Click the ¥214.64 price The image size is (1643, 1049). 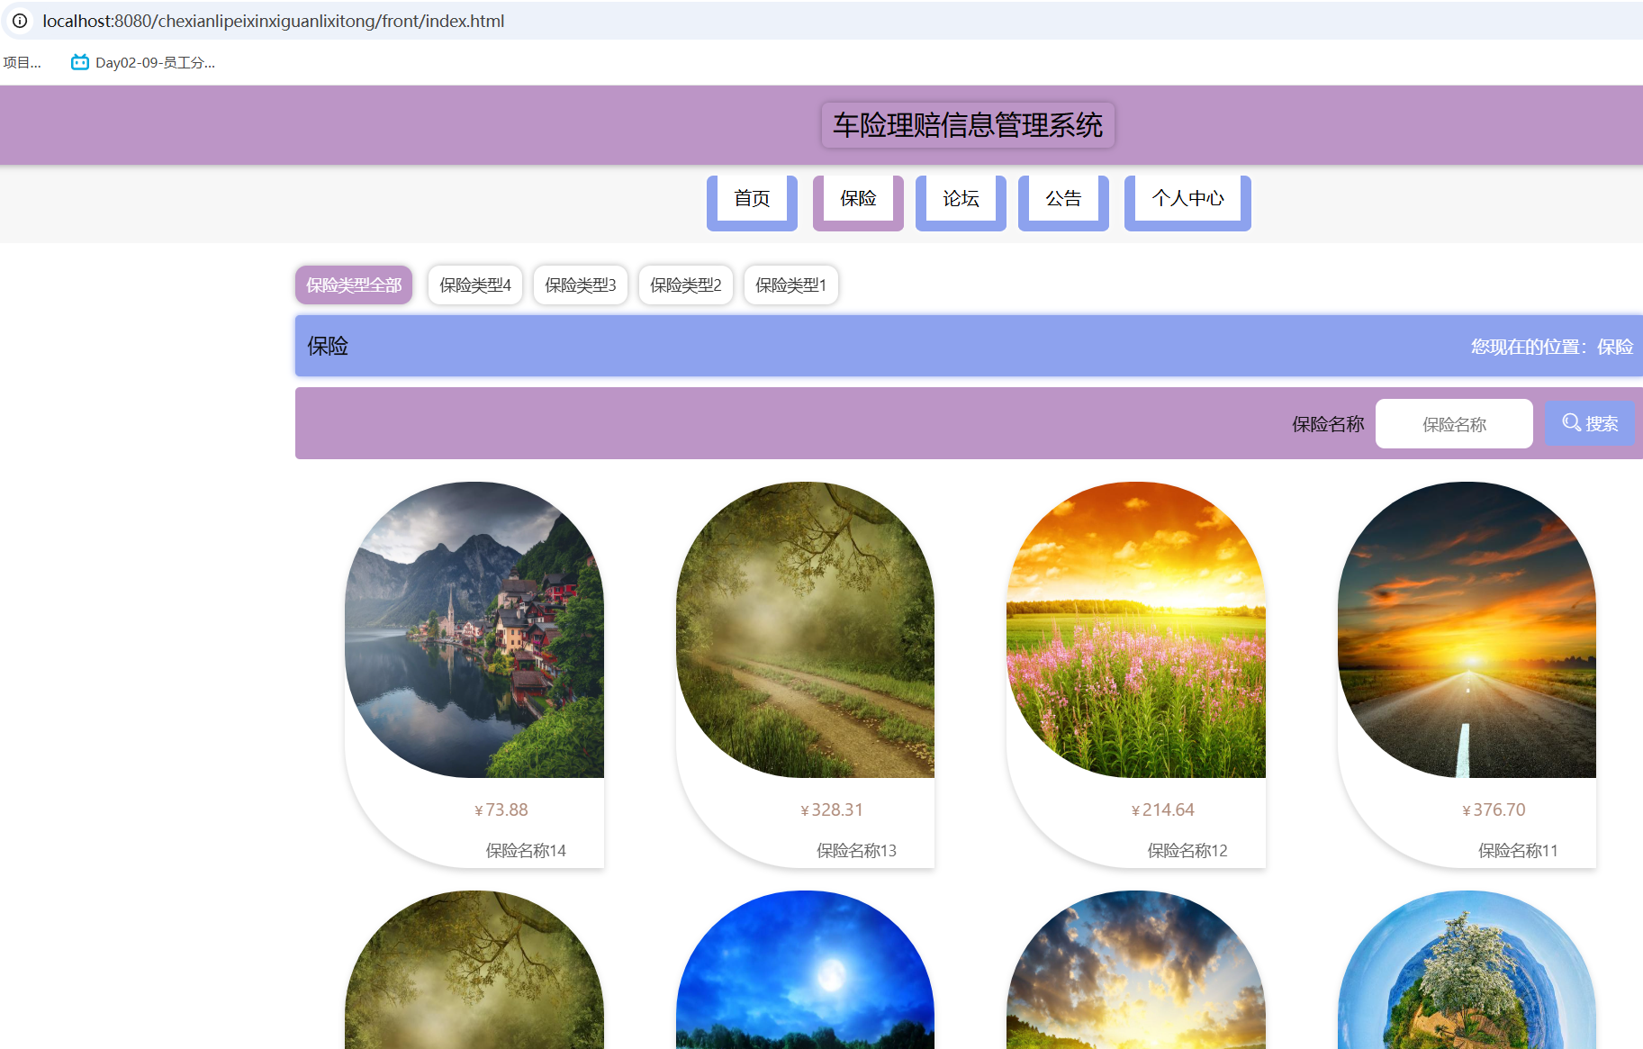1163,810
